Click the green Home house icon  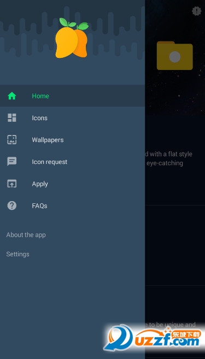[12, 96]
